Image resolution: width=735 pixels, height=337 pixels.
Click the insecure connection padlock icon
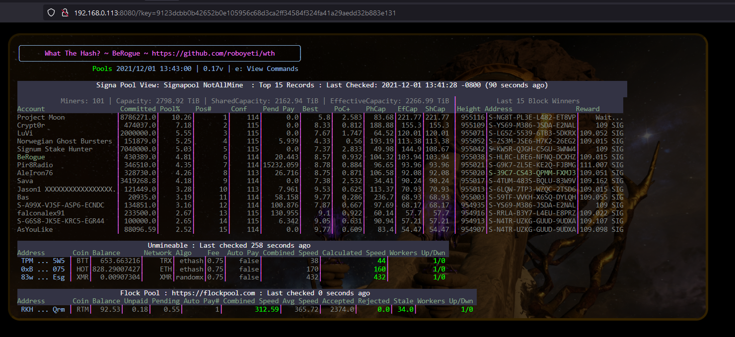point(65,13)
